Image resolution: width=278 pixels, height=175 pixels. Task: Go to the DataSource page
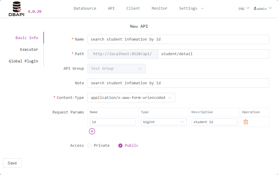85,8
